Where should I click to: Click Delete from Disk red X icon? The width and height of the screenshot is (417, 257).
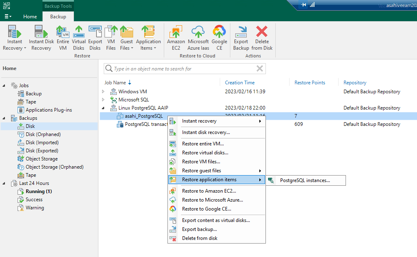[262, 37]
